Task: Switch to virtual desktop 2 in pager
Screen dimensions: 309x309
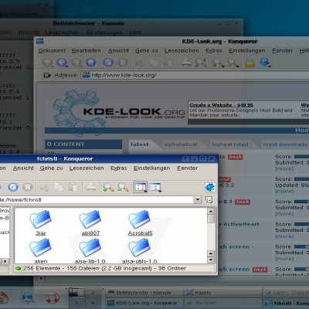Action: click(93, 293)
